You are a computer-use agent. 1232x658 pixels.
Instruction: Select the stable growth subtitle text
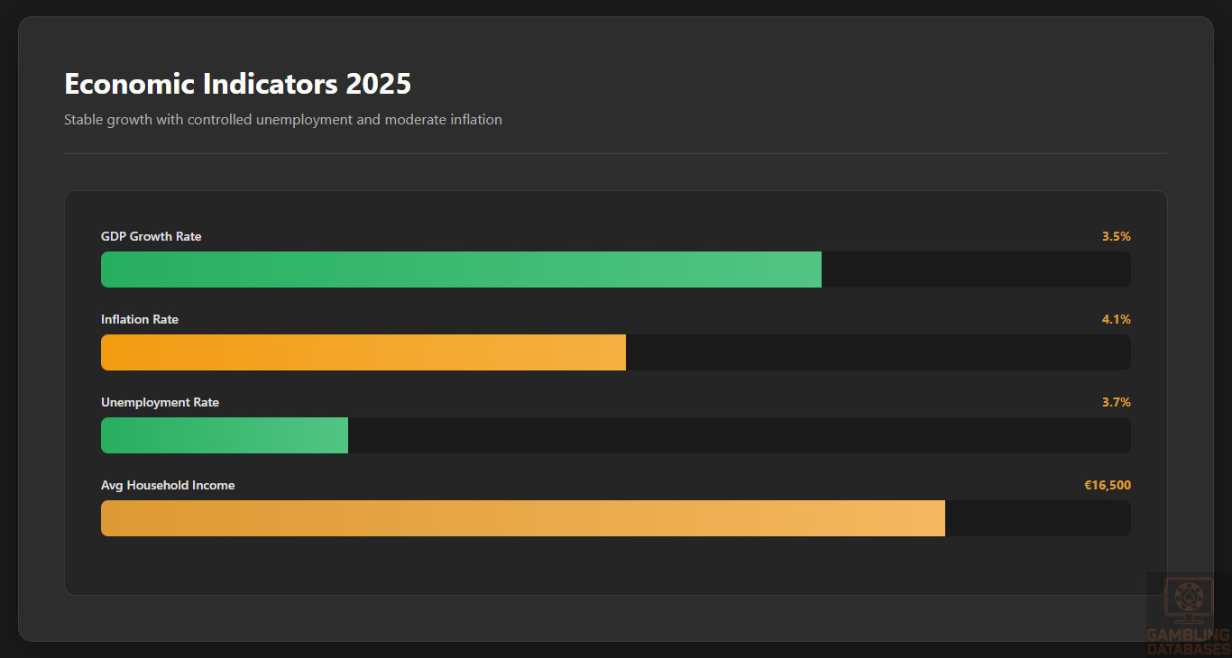[282, 120]
